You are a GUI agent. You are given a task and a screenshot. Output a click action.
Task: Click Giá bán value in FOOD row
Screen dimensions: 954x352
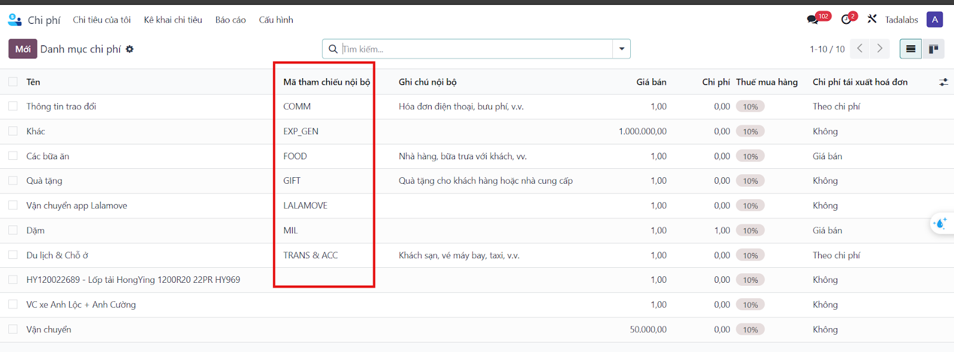658,156
